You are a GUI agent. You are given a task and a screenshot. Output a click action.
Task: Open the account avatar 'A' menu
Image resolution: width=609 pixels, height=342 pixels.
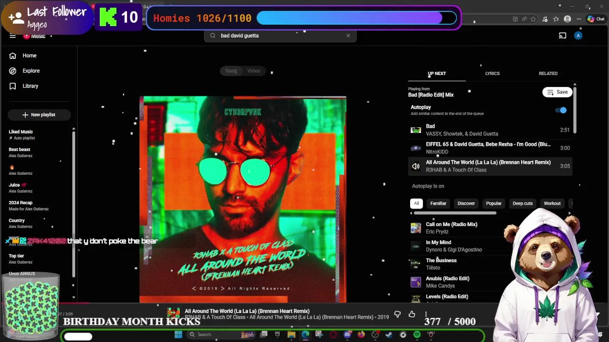tap(578, 36)
